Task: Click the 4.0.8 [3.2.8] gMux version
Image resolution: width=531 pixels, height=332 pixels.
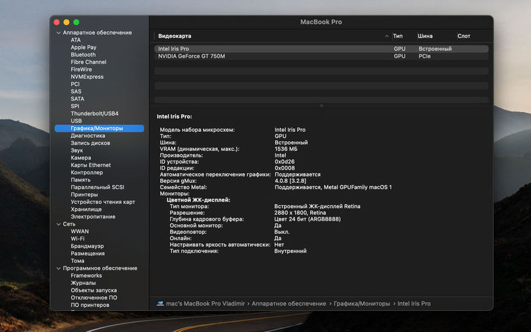Action: pos(290,181)
